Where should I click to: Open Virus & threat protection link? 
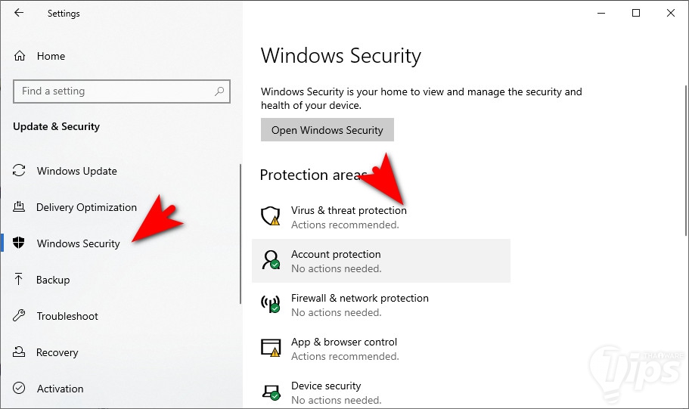coord(349,210)
